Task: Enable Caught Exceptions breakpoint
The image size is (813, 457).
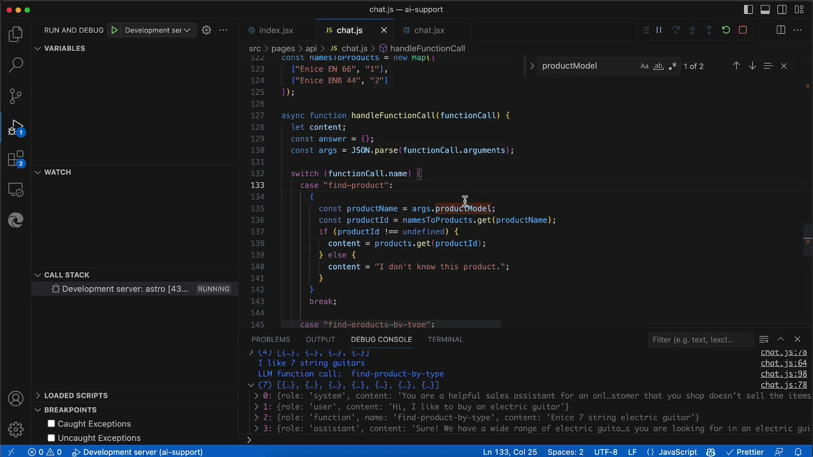Action: (51, 424)
